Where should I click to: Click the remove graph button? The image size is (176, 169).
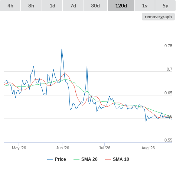point(158,17)
